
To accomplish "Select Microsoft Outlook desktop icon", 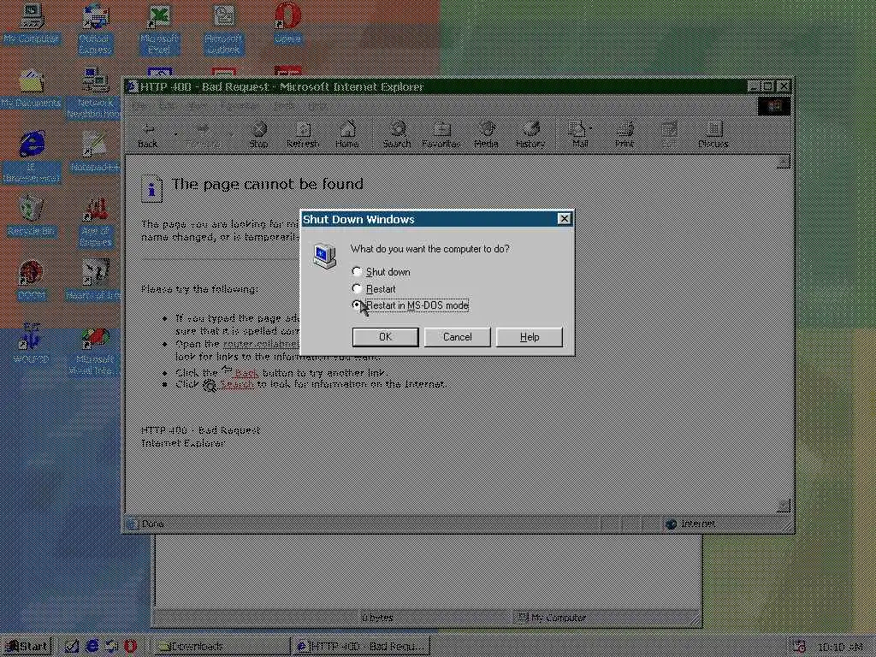I will tap(223, 30).
